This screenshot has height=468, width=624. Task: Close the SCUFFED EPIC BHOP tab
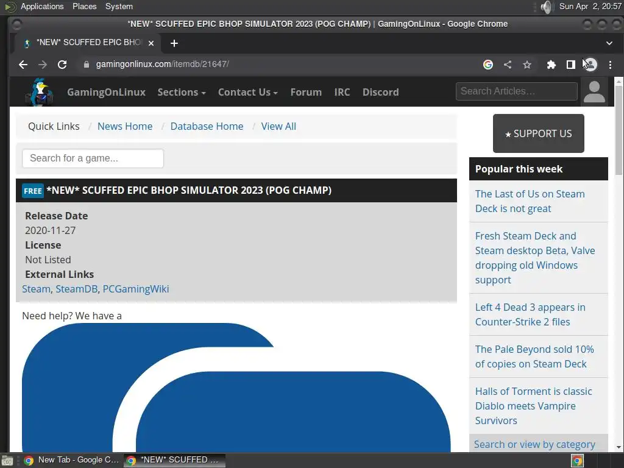(x=151, y=43)
